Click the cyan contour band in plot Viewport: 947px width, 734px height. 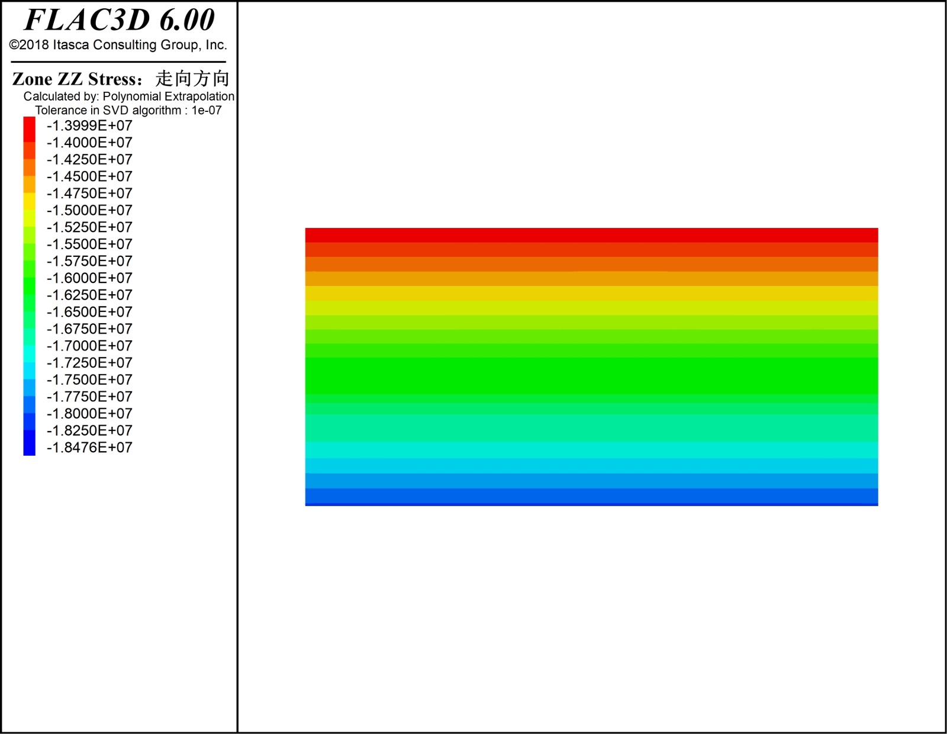point(591,450)
